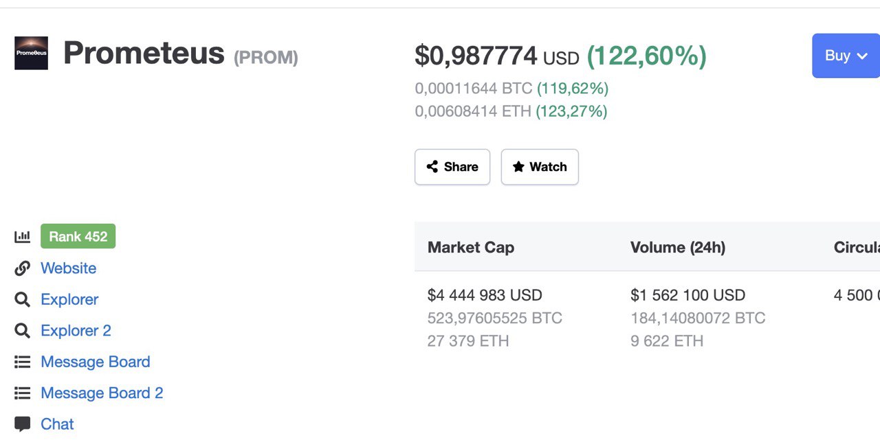
Task: Click the Market Cap column header
Action: tap(471, 247)
